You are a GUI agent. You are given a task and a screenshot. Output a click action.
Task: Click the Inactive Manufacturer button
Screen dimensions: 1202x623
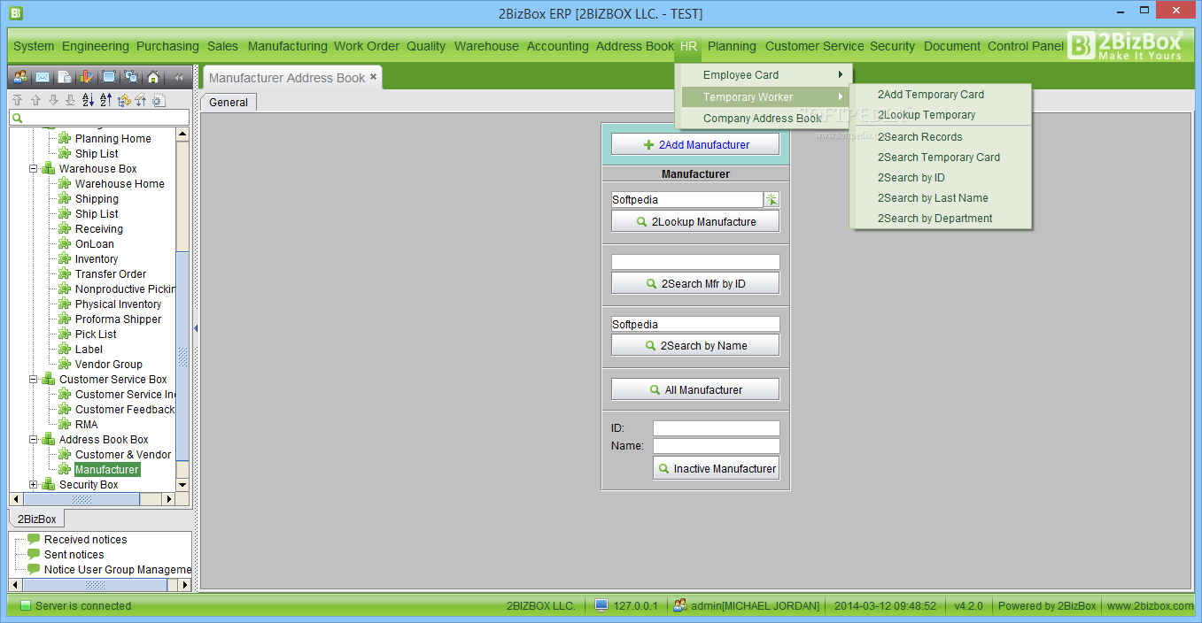(x=716, y=468)
